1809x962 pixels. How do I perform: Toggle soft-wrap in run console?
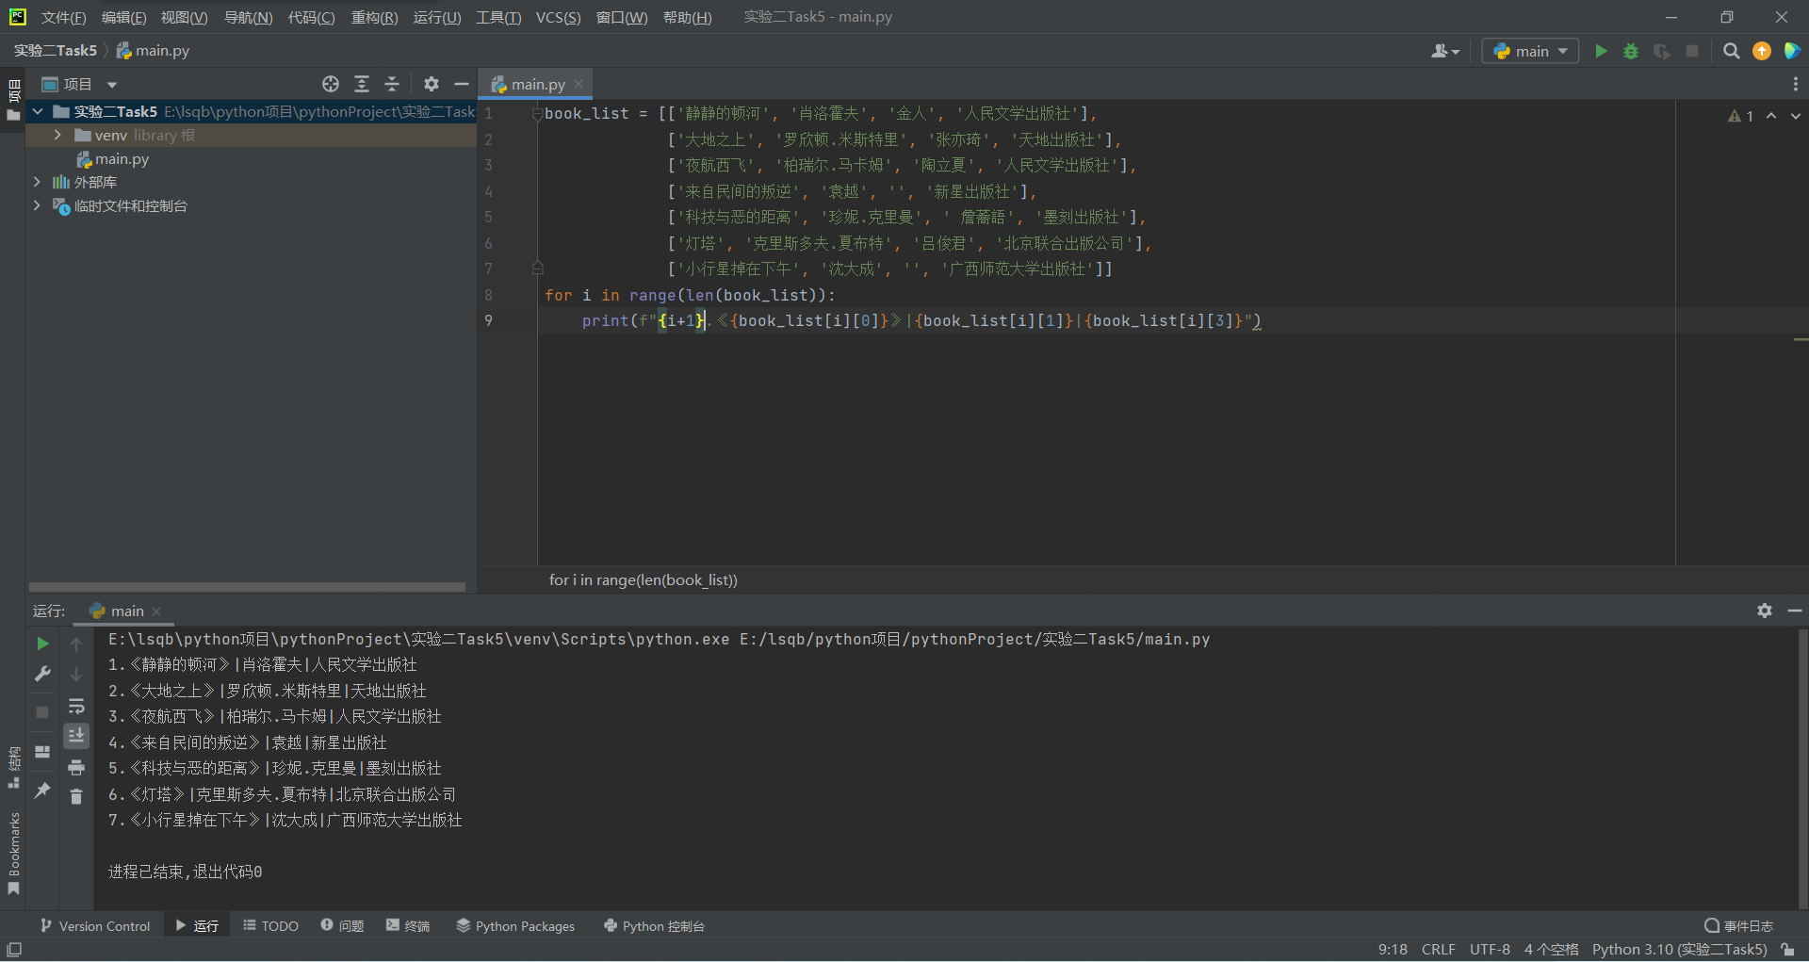click(x=76, y=706)
